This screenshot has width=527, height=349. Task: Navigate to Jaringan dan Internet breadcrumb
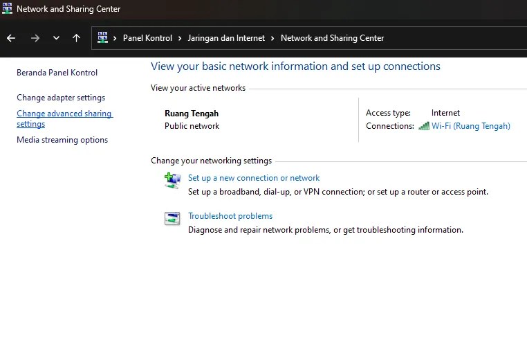(x=226, y=38)
